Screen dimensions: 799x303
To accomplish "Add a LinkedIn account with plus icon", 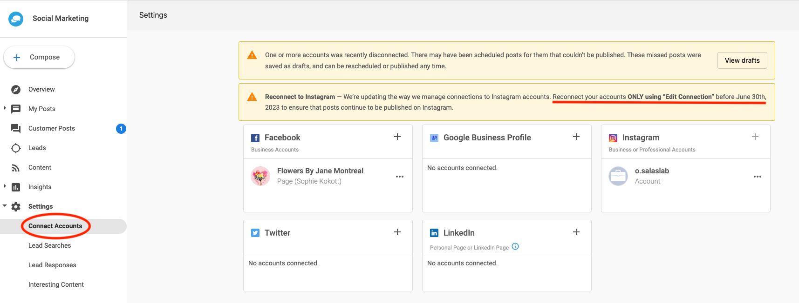I will point(576,232).
